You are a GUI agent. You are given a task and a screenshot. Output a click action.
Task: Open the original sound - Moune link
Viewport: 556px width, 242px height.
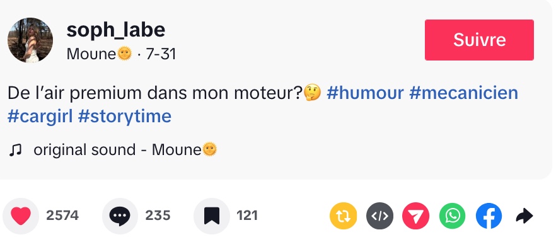coord(125,150)
